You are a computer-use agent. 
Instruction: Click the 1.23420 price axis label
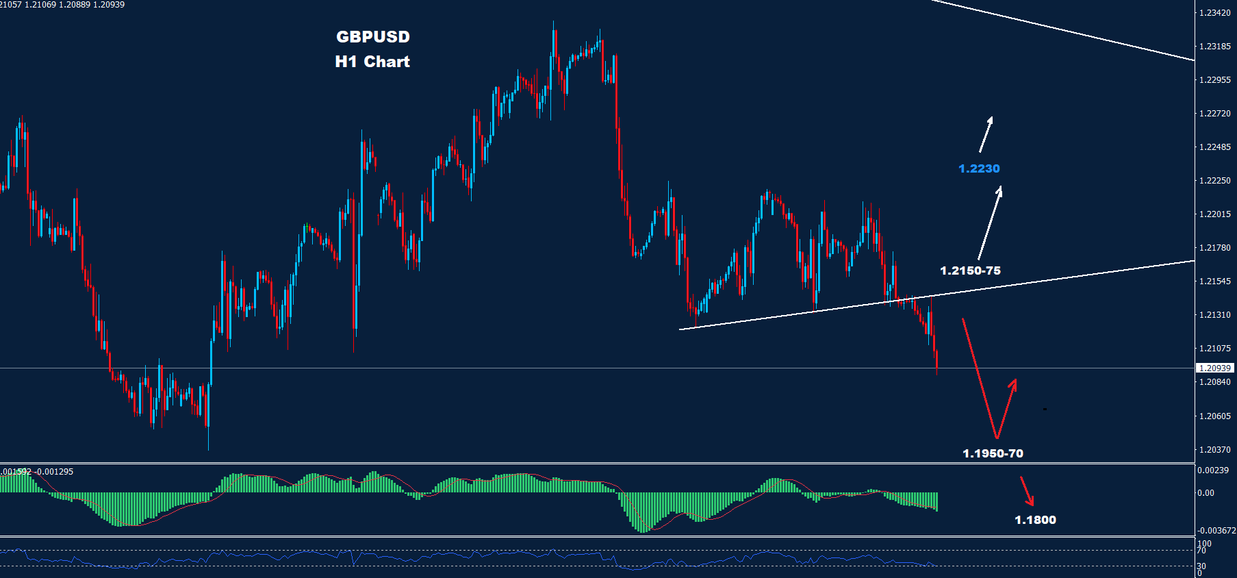[x=1215, y=13]
